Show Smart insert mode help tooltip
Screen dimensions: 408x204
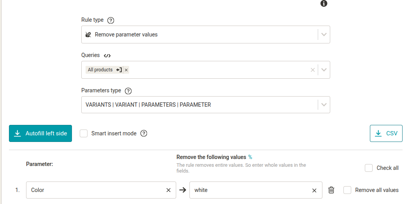tap(144, 133)
